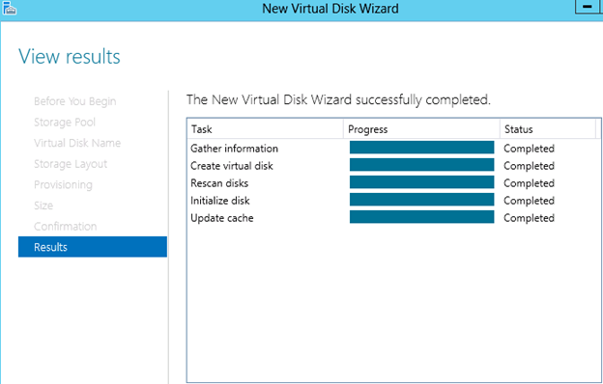
Task: Click the Update cache progress bar
Action: 422,217
